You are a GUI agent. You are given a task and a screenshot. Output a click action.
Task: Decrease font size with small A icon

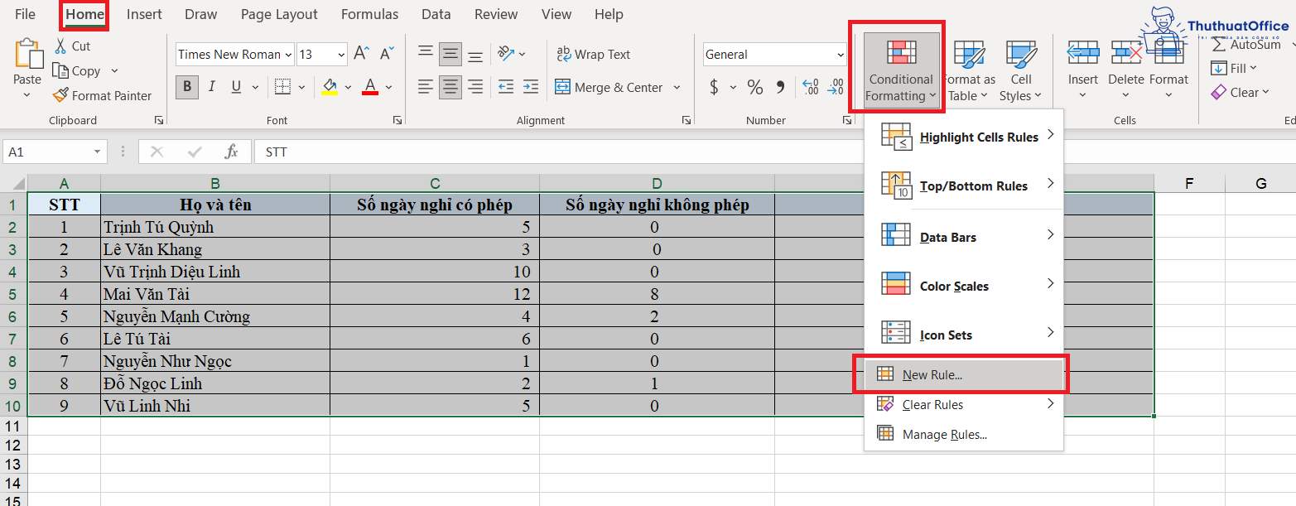386,55
